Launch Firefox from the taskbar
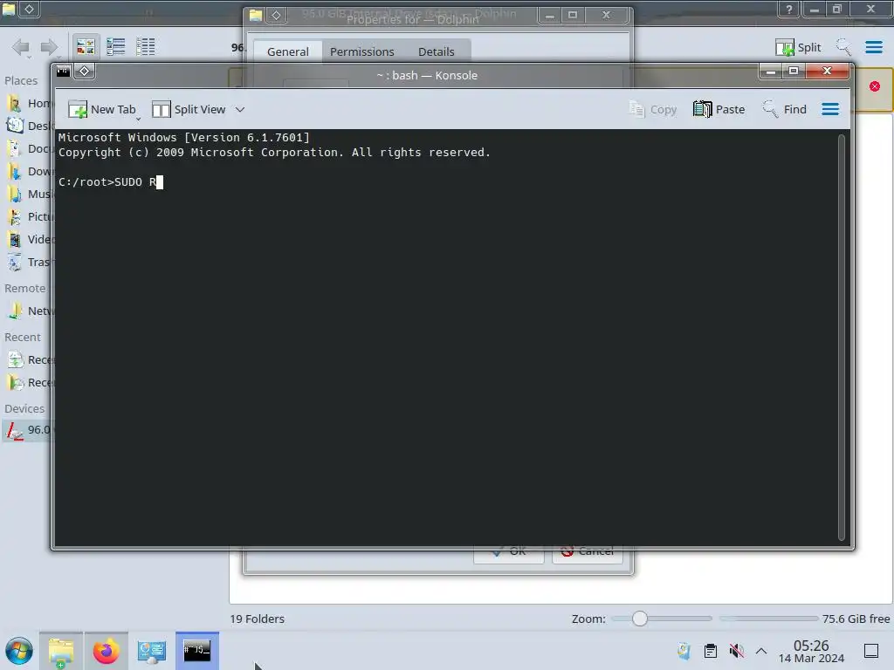Viewport: 894px width, 670px height. [106, 651]
